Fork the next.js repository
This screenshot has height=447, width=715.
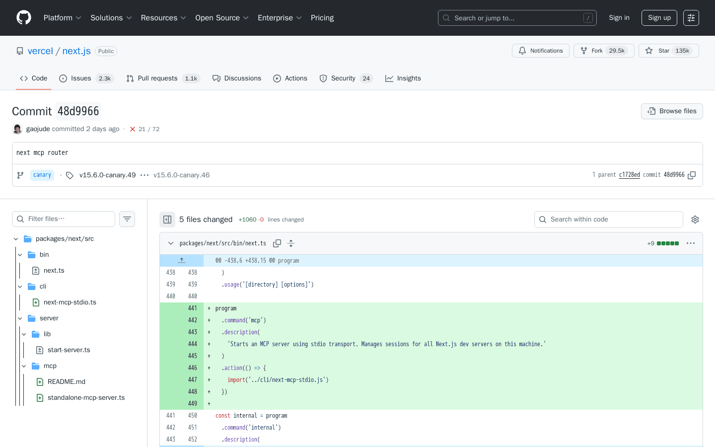[604, 51]
